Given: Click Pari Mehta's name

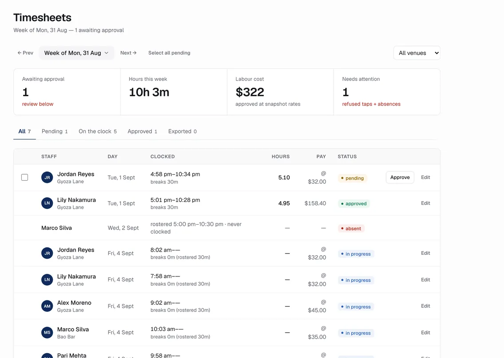Looking at the screenshot, I should [72, 355].
